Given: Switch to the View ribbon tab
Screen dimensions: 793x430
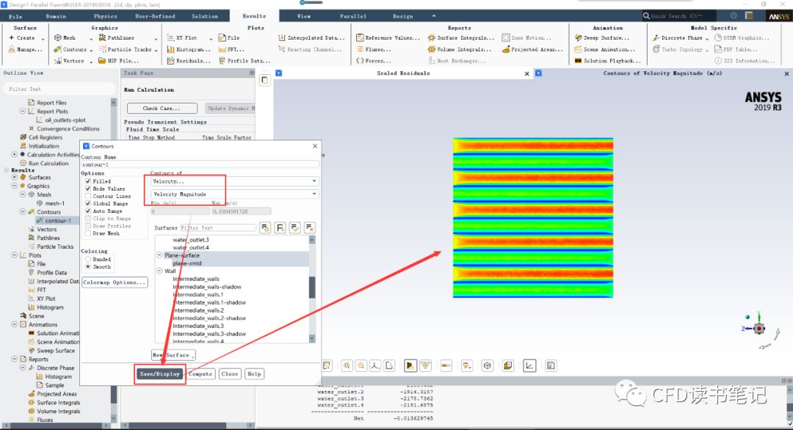Looking at the screenshot, I should (304, 16).
